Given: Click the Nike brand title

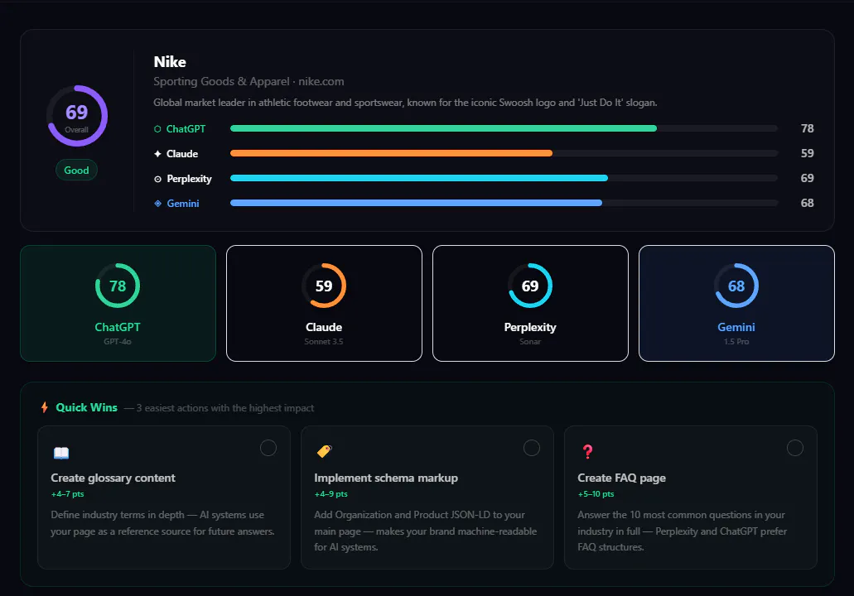Looking at the screenshot, I should point(170,62).
